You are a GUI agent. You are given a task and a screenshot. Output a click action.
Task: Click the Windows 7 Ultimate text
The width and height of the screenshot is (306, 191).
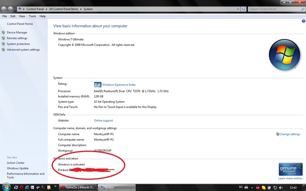point(71,39)
